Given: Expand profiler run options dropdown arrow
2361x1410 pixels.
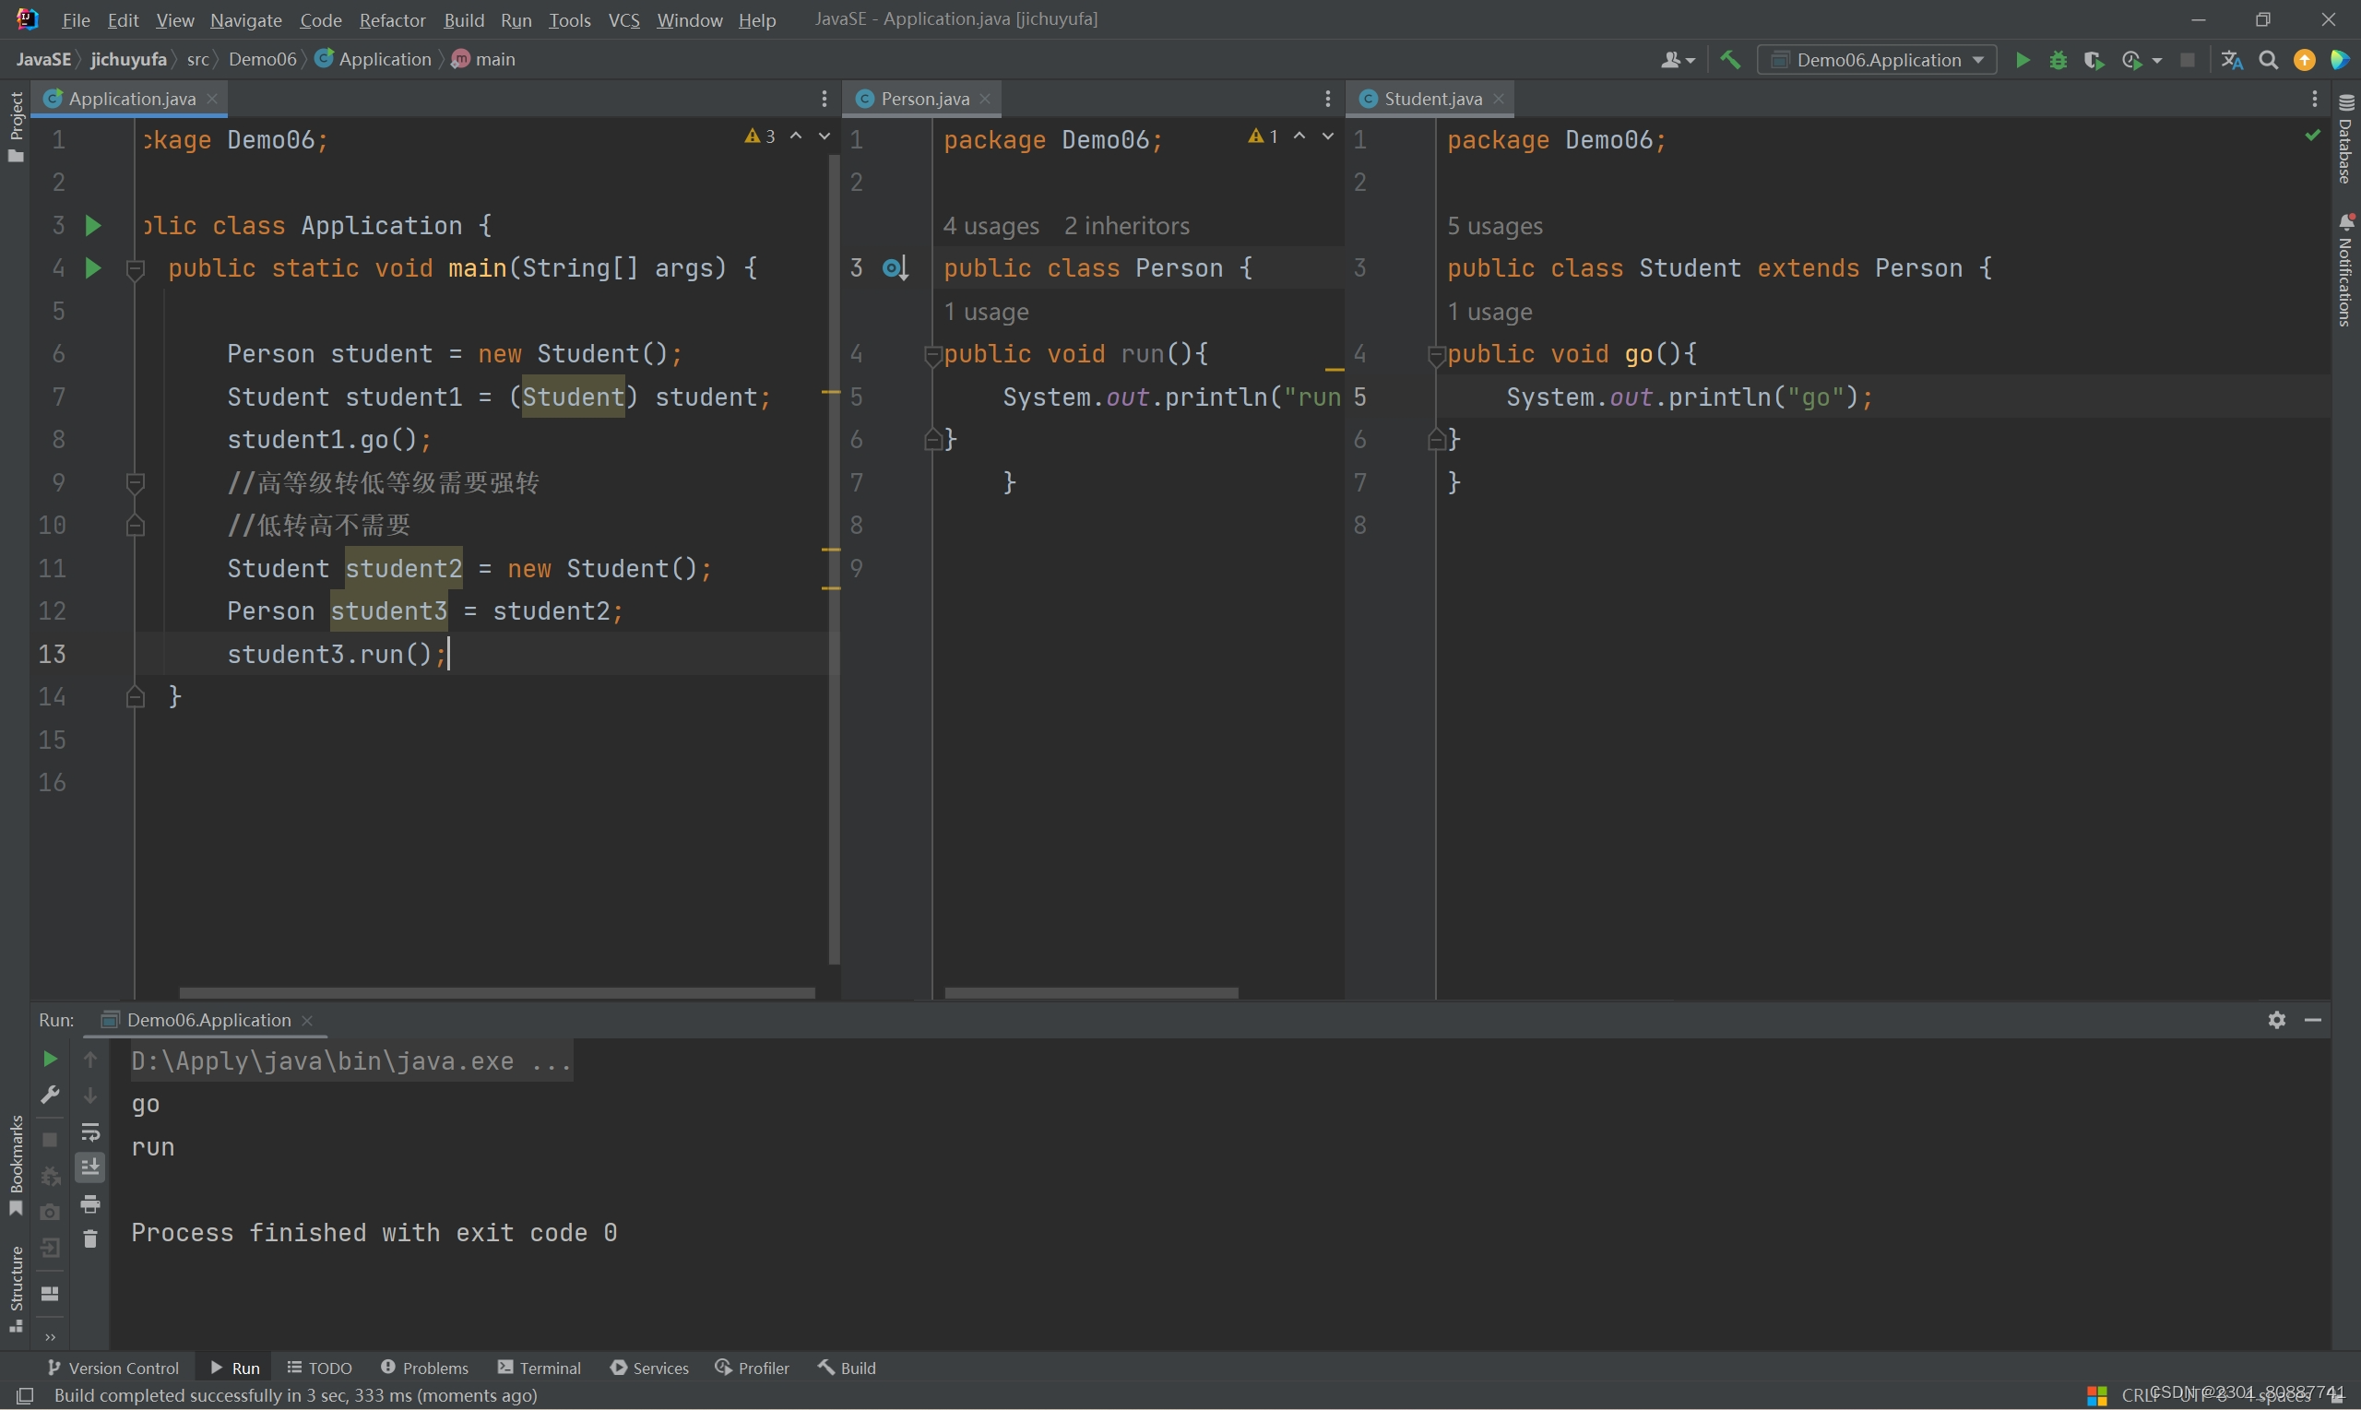Looking at the screenshot, I should [2157, 60].
